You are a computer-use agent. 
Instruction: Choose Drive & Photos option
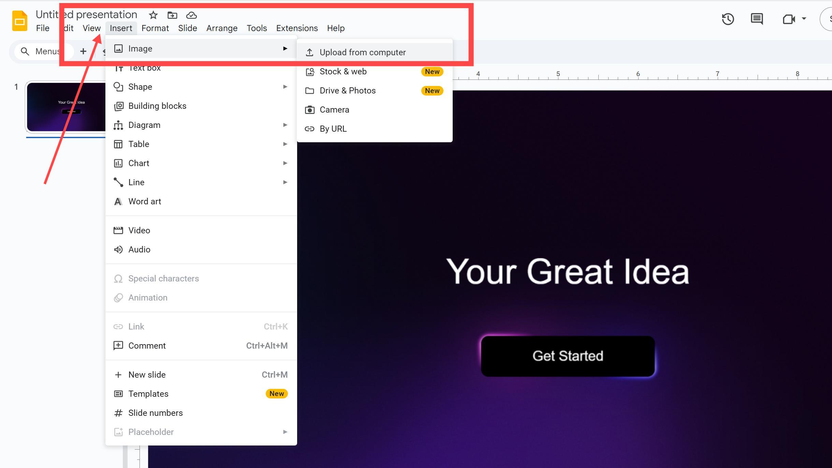coord(375,90)
